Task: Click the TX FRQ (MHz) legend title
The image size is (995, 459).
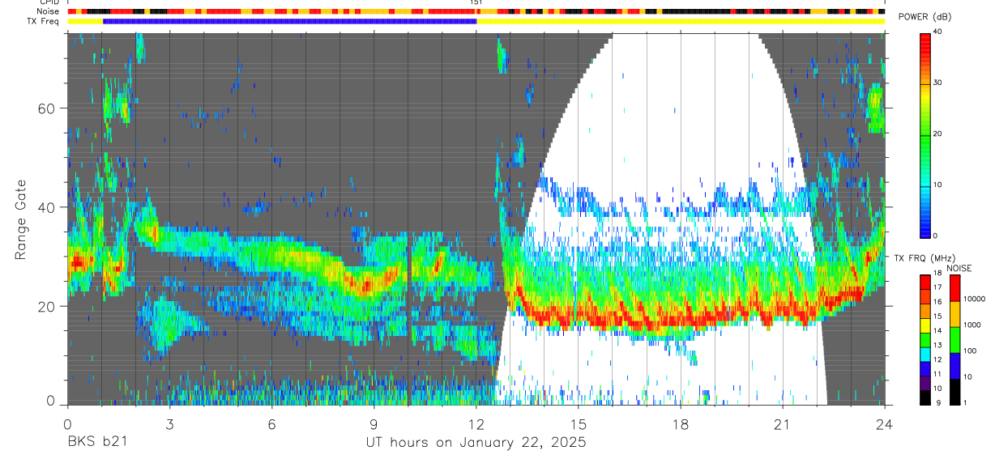Action: coord(924,257)
